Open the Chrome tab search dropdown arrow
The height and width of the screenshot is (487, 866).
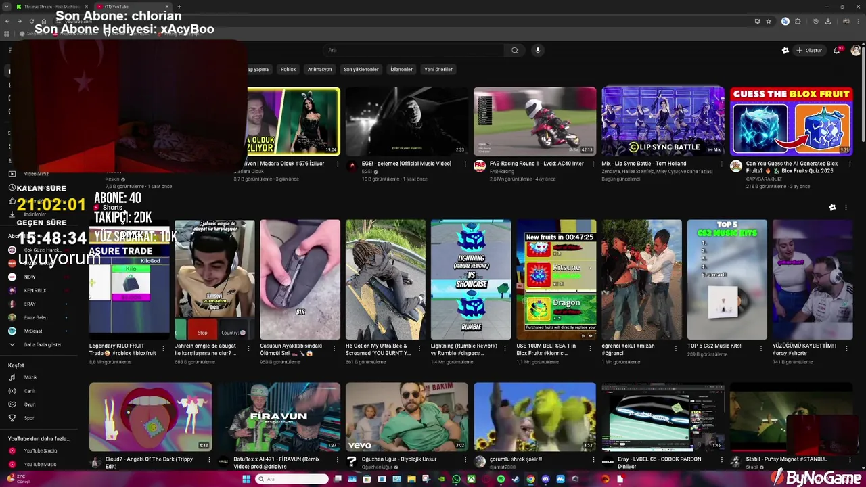pyautogui.click(x=7, y=7)
